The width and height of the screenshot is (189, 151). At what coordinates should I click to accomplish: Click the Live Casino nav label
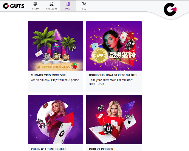[51, 9]
